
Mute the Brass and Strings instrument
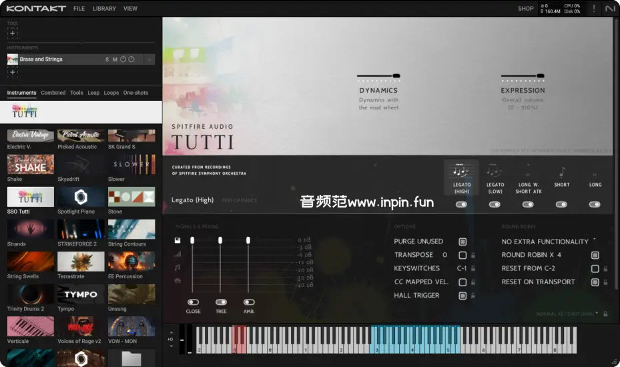[115, 59]
